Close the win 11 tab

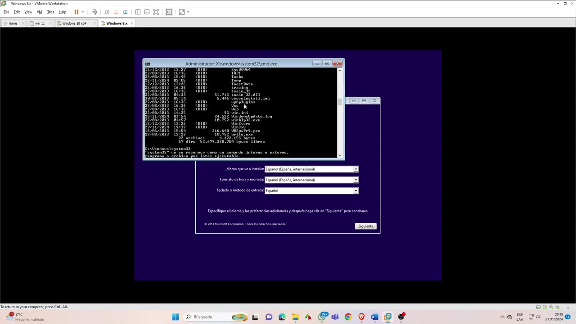click(x=50, y=23)
